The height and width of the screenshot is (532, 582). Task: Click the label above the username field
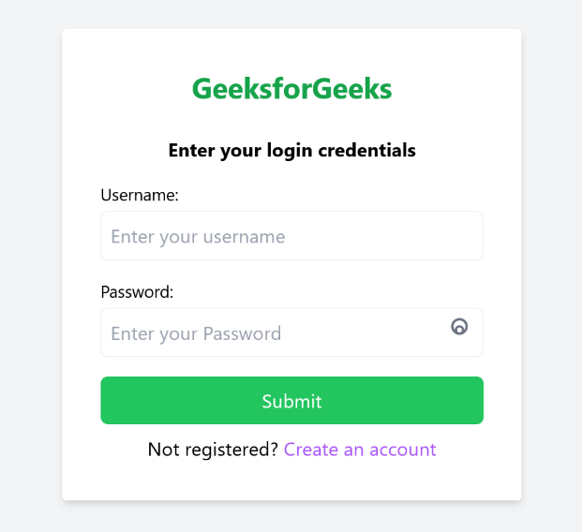tap(140, 195)
